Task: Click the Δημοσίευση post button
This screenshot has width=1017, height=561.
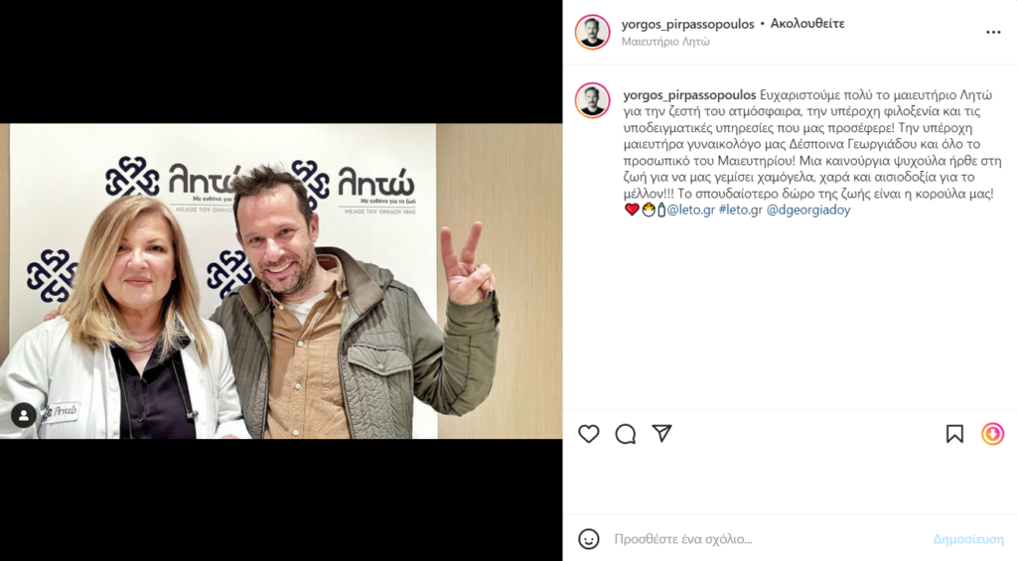Action: (x=968, y=539)
